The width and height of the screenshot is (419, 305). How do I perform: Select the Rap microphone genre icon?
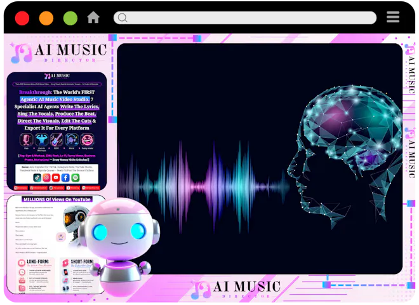point(26,140)
